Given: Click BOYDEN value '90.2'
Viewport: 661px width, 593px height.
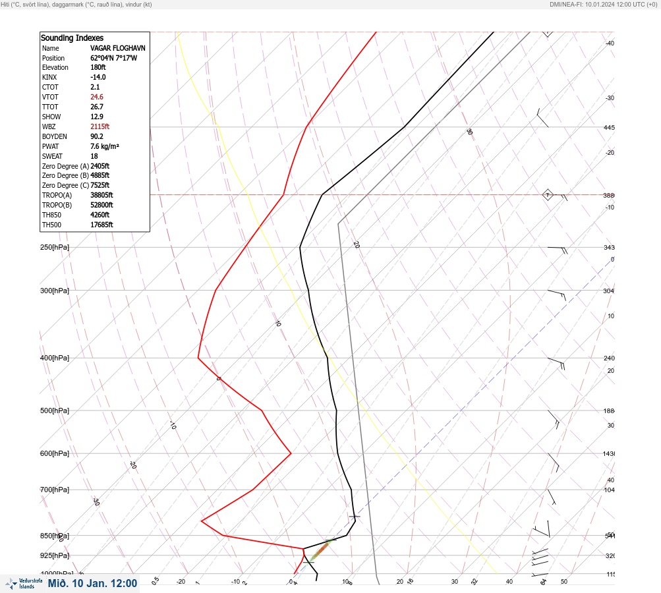Looking at the screenshot, I should coord(96,136).
